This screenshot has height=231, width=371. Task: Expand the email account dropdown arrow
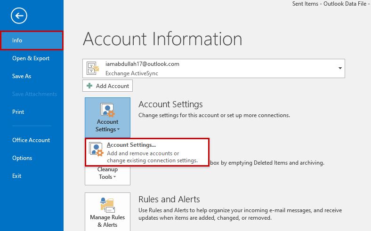point(340,68)
